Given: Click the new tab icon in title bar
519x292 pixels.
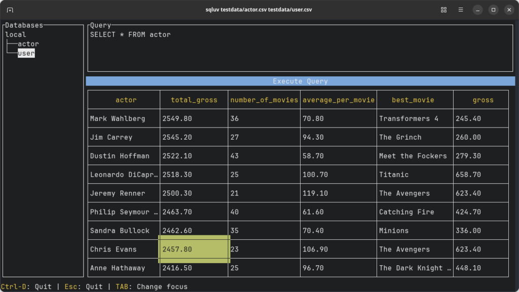Looking at the screenshot, I should click(10, 10).
